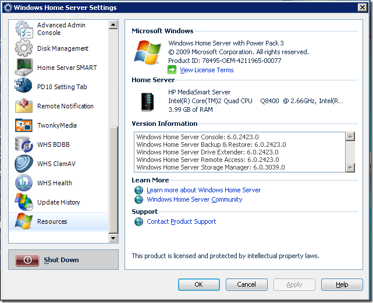Image resolution: width=373 pixels, height=303 pixels.
Task: Switch to Home Server SMART settings
Action: (67, 68)
